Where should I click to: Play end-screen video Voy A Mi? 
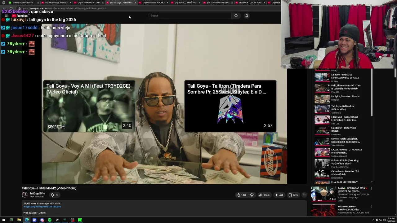pos(89,106)
